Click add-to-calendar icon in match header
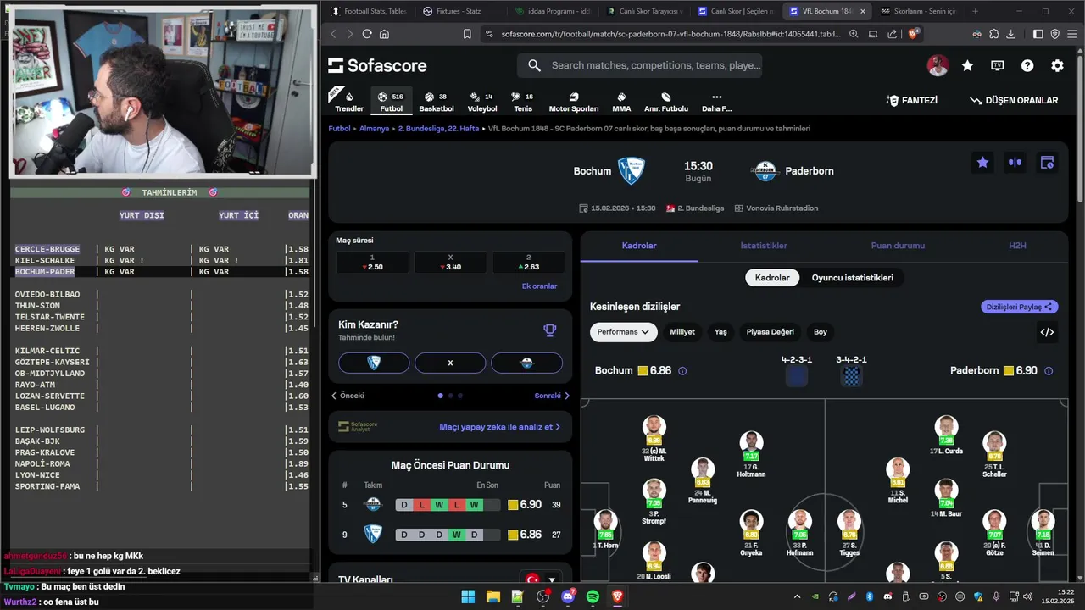This screenshot has width=1085, height=610. pos(1047,162)
